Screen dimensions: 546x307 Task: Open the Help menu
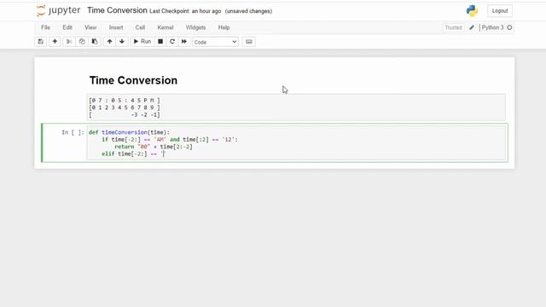[224, 27]
